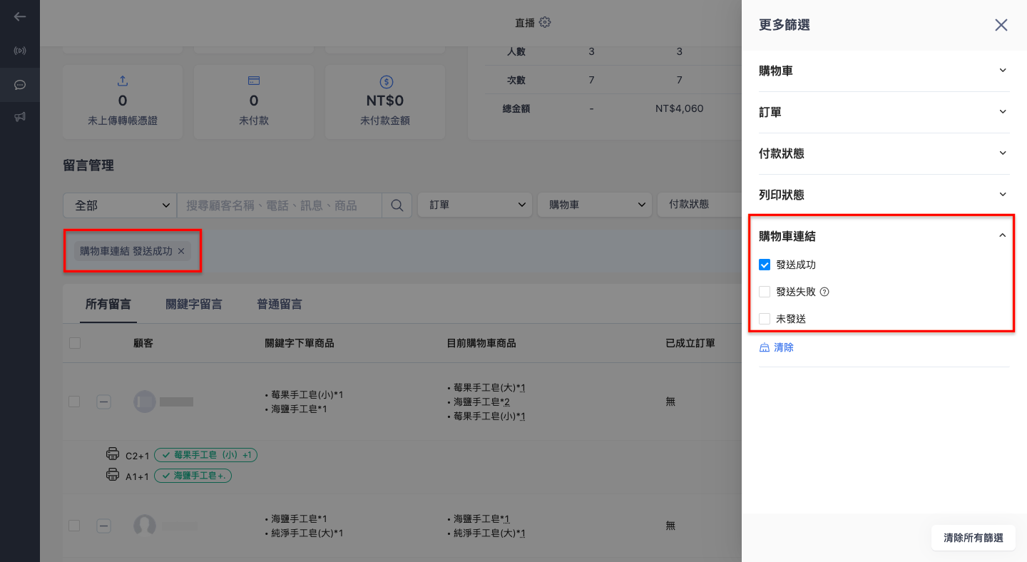This screenshot has height=562, width=1027.
Task: Click 目前購物車商品 column header
Action: coord(481,343)
